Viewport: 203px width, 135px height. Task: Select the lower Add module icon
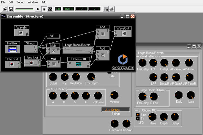(103, 55)
